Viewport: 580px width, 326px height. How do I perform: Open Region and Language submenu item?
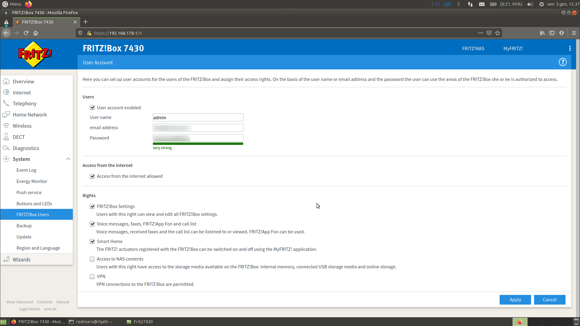[37, 248]
